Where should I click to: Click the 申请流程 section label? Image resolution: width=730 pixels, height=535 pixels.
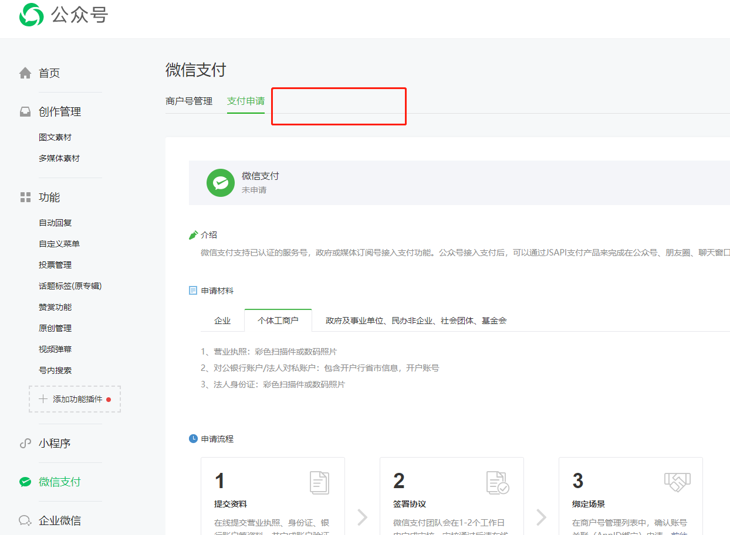coord(217,439)
